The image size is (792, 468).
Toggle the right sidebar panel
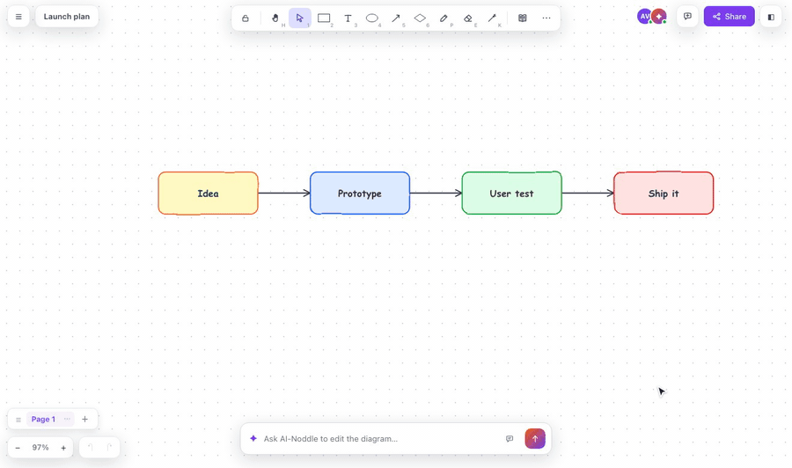(771, 17)
